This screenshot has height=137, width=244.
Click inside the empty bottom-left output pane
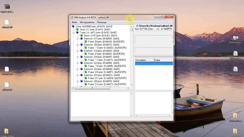(x=101, y=104)
